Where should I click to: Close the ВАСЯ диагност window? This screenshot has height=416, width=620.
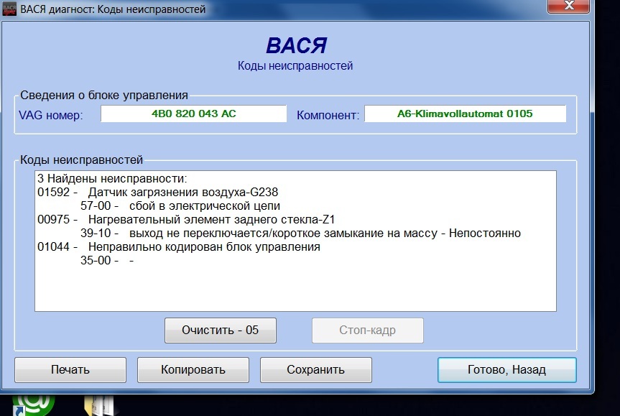pos(568,6)
